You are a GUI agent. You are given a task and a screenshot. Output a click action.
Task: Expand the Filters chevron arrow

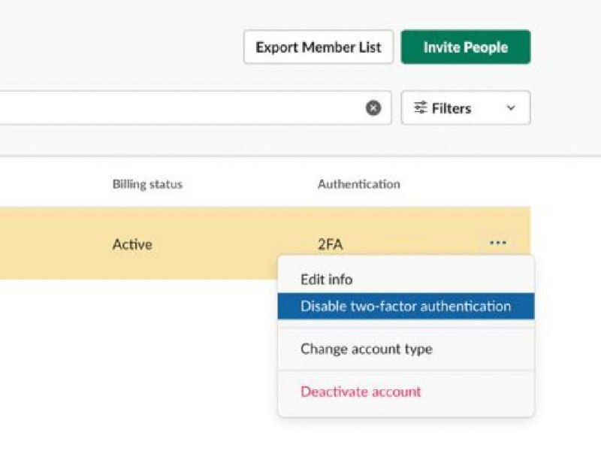(511, 108)
